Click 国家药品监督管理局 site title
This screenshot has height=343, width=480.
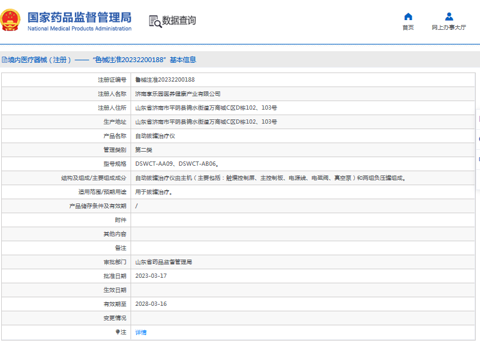click(79, 18)
